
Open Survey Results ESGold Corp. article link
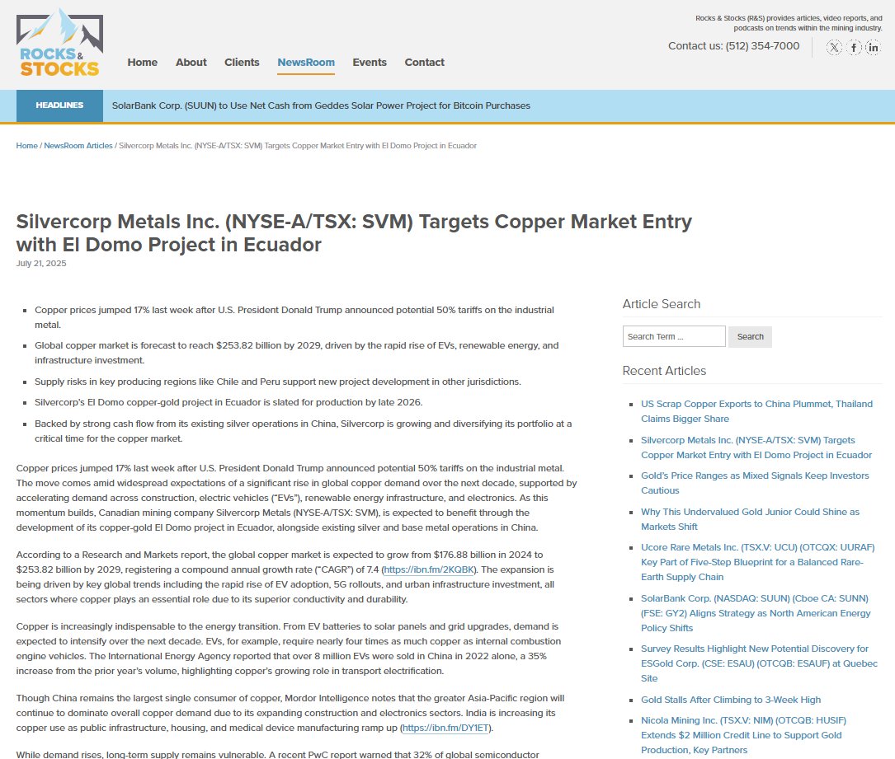coord(759,663)
